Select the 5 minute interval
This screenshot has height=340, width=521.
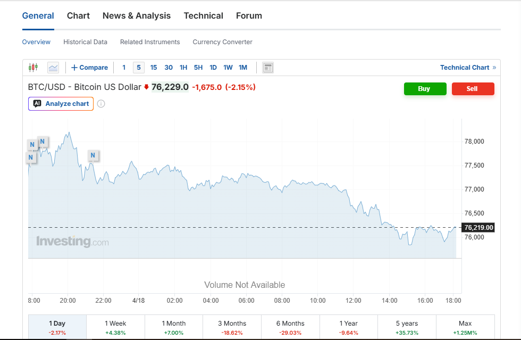click(x=139, y=68)
